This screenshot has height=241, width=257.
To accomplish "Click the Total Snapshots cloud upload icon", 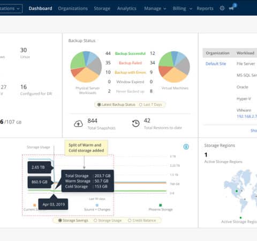I will click(78, 124).
